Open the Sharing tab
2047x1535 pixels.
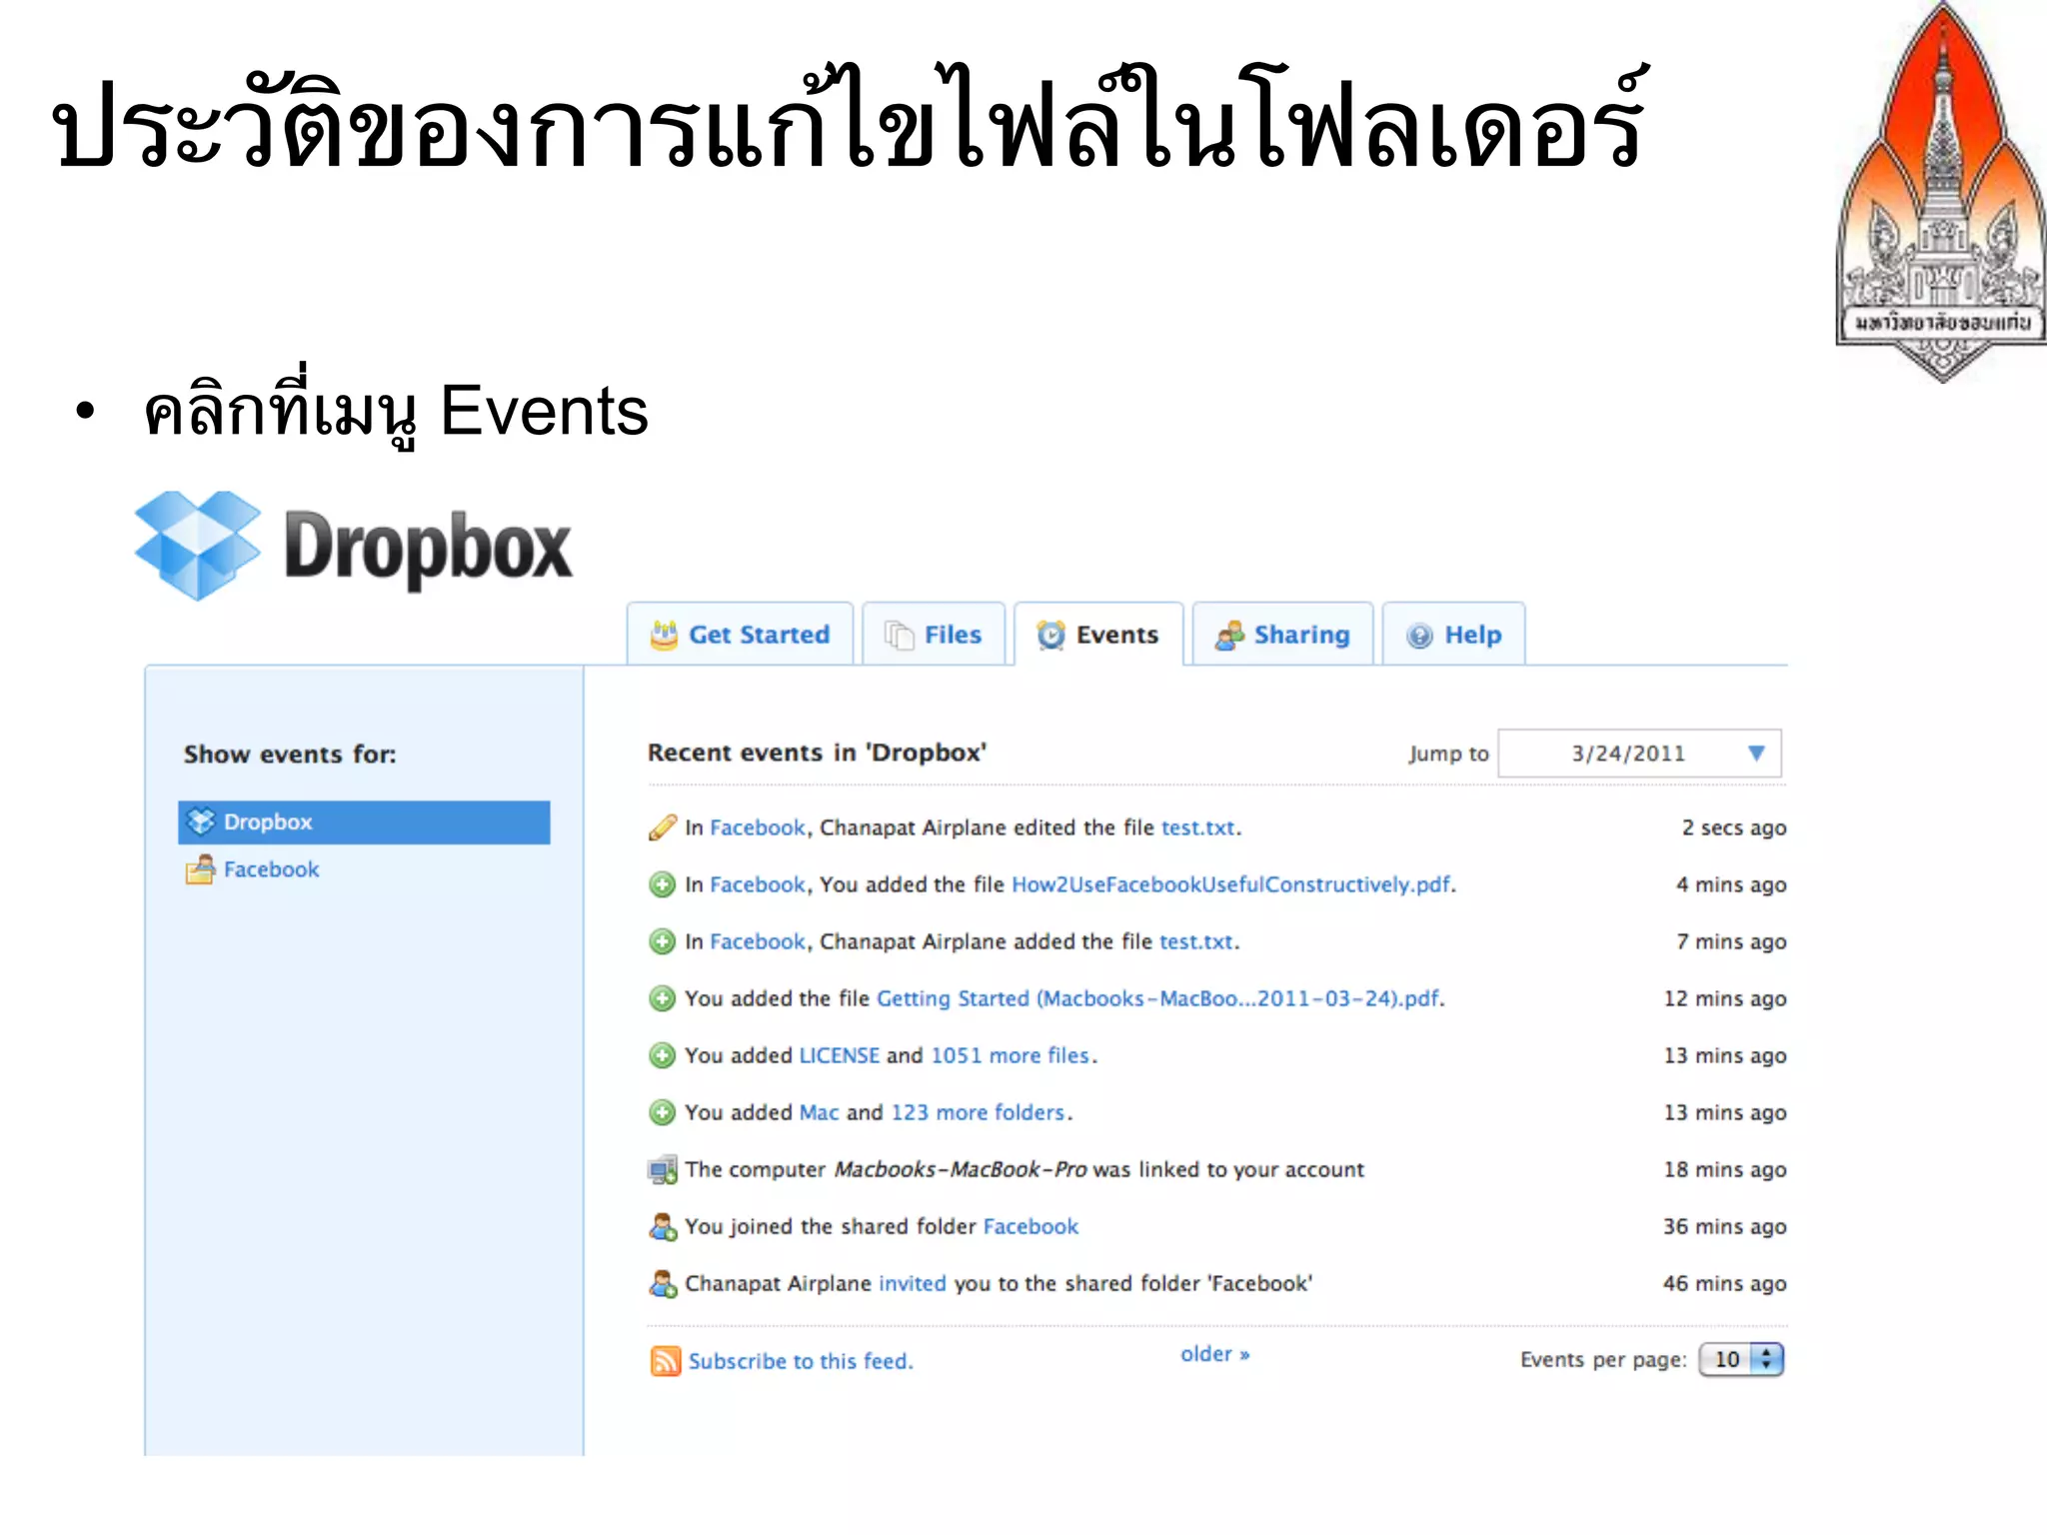tap(1282, 634)
